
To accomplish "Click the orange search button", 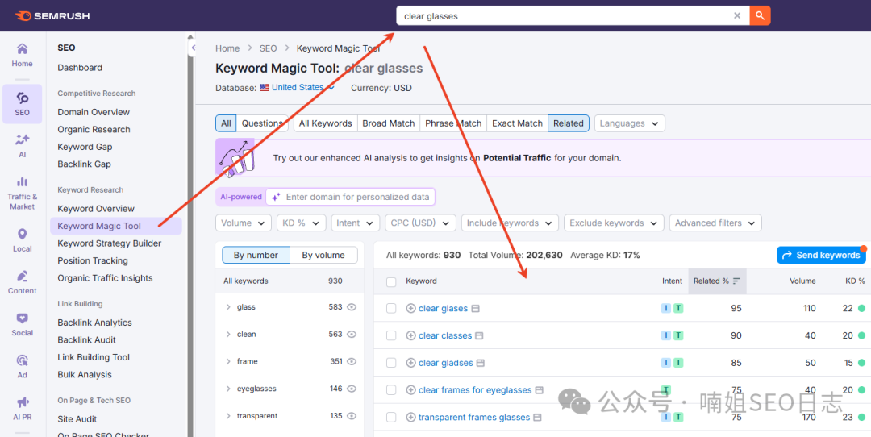I will pos(760,16).
